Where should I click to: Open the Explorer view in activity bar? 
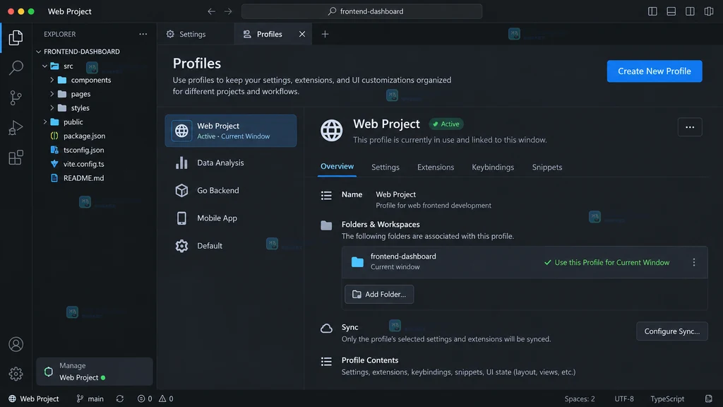pos(16,37)
